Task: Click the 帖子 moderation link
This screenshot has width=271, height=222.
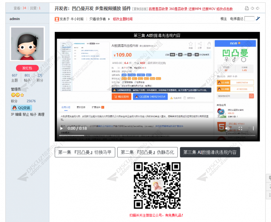Action: (33, 114)
